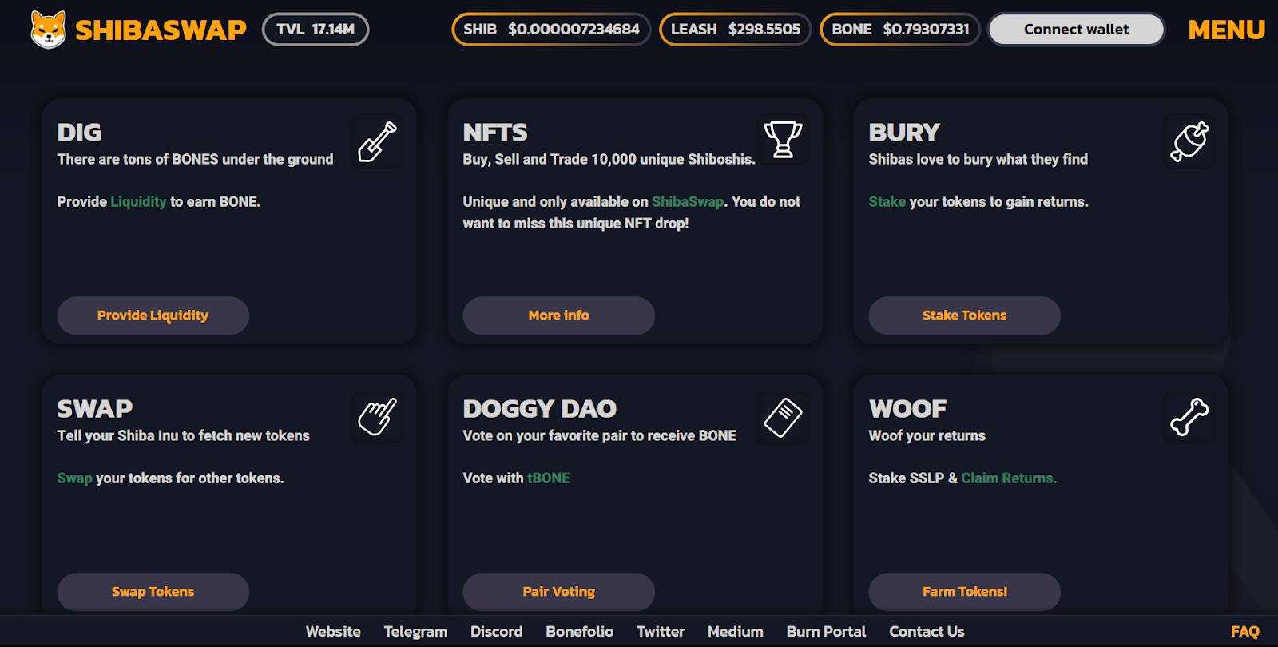This screenshot has width=1278, height=647.
Task: Connect wallet using the header button
Action: click(x=1076, y=30)
